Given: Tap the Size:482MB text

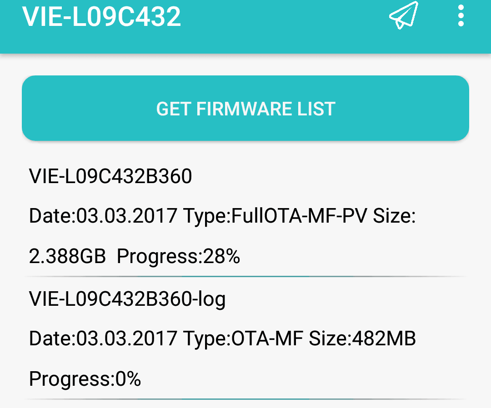Looking at the screenshot, I should [362, 338].
